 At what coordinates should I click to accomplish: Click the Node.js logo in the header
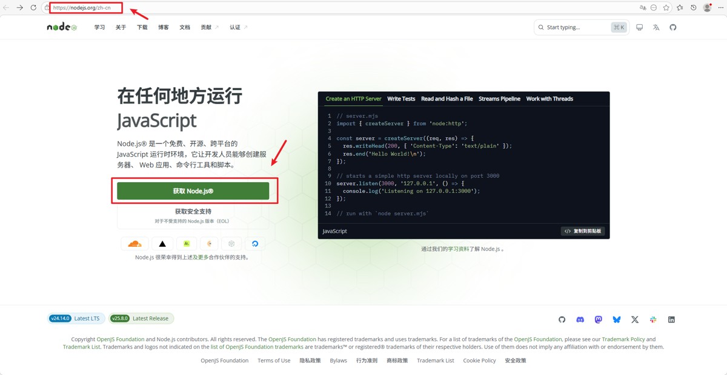pyautogui.click(x=62, y=27)
